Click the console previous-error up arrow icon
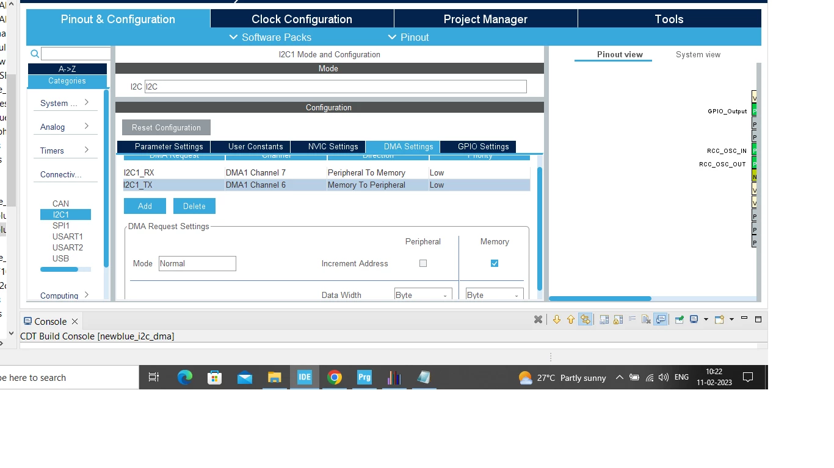The height and width of the screenshot is (468, 834). tap(571, 319)
